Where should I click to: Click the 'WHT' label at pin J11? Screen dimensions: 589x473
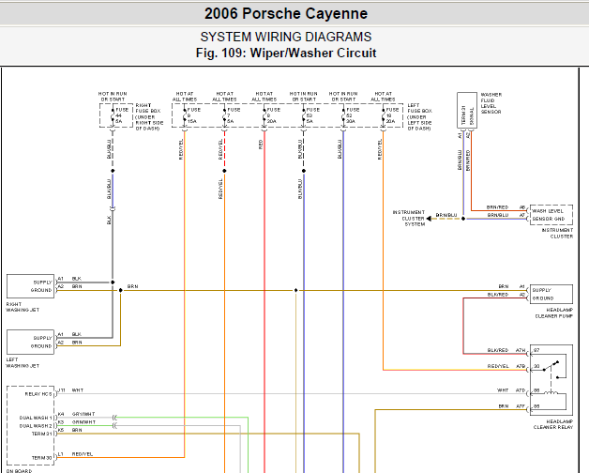click(78, 390)
